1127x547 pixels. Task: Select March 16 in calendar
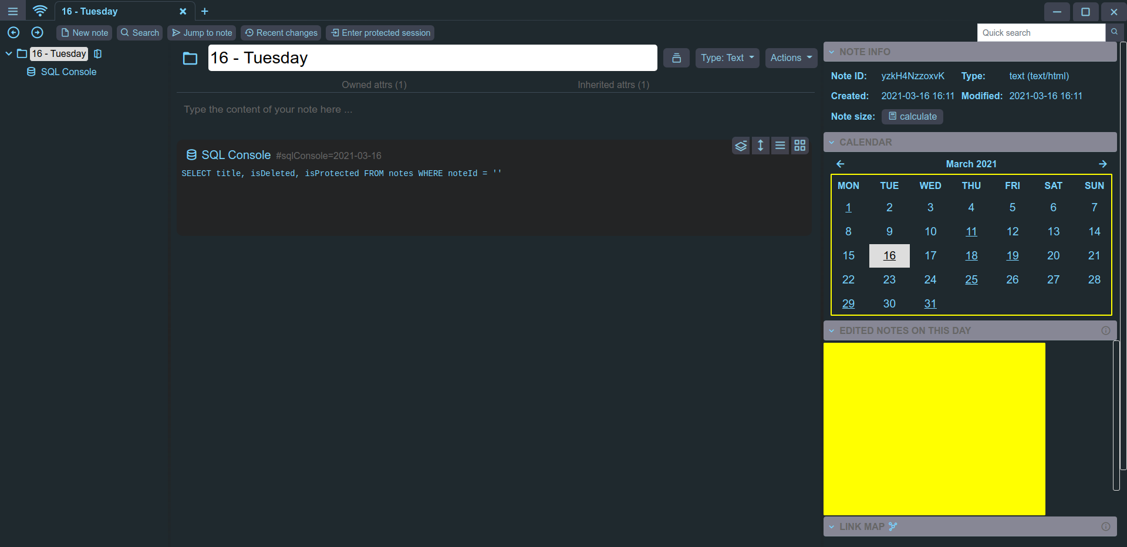click(889, 256)
